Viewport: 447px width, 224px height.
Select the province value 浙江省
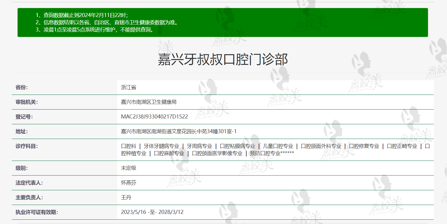click(129, 87)
